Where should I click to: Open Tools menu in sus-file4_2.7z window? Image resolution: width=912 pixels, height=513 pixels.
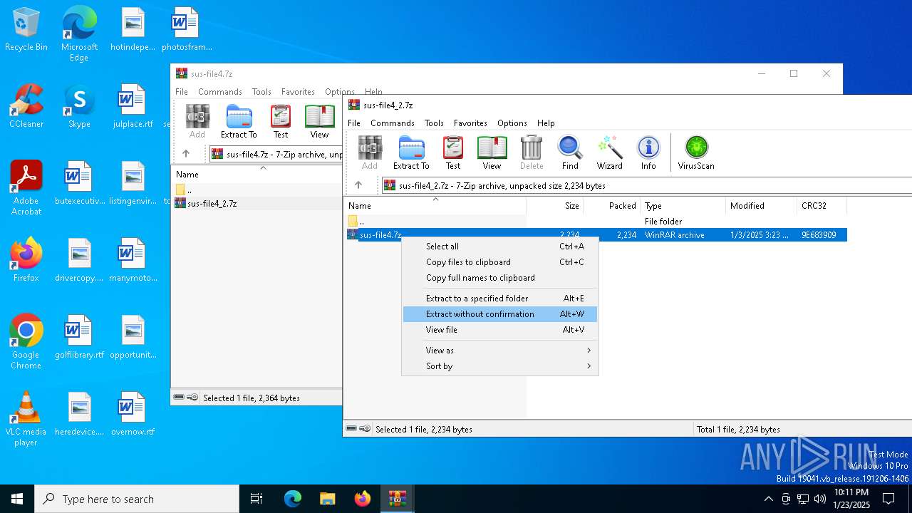coord(434,123)
